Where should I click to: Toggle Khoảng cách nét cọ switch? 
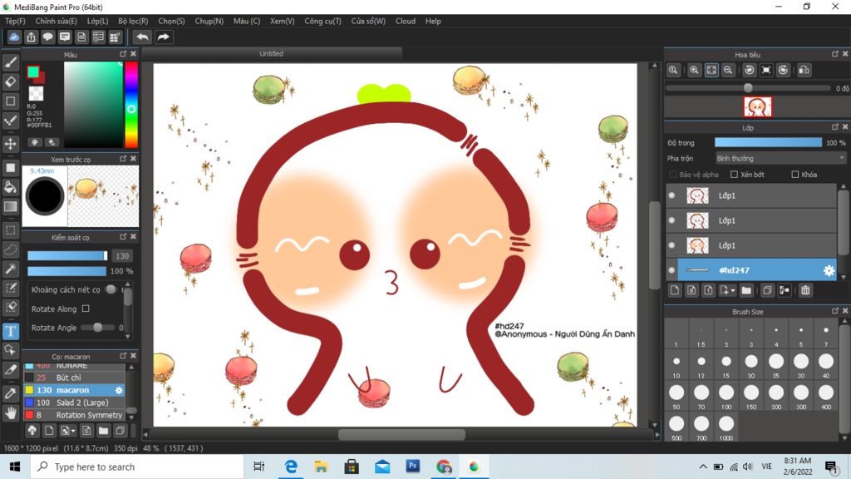pos(111,289)
